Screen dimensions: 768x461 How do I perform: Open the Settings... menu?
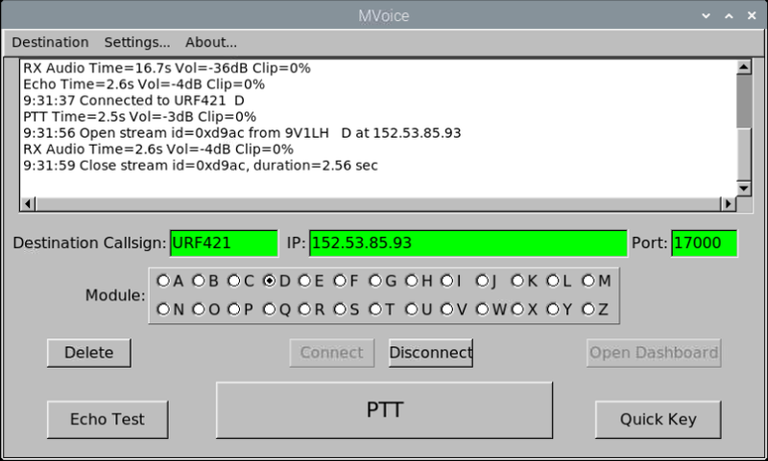[137, 42]
